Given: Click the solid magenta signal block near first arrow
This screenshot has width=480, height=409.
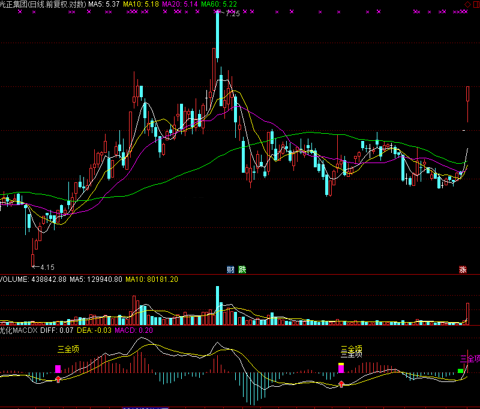Looking at the screenshot, I should click(58, 369).
